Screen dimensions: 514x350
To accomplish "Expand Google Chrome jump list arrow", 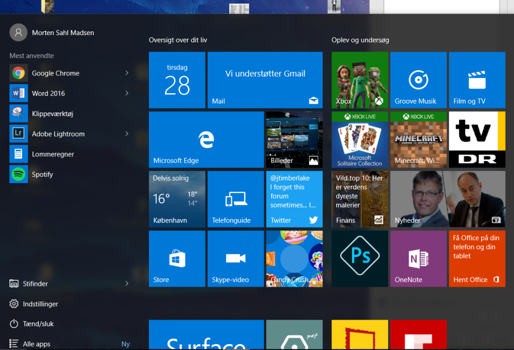I will [x=127, y=73].
